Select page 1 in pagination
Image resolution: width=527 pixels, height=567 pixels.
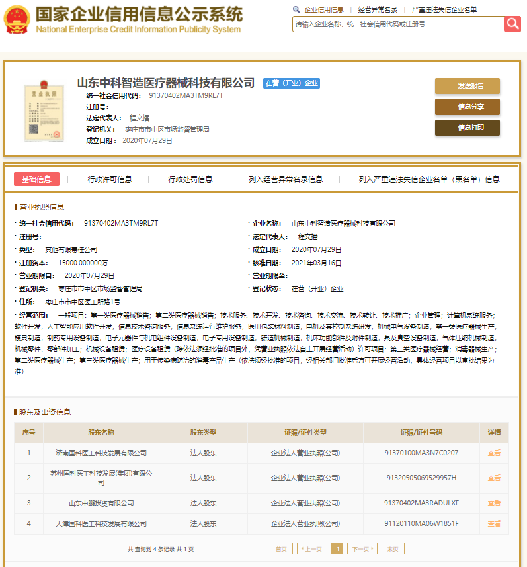coord(338,549)
